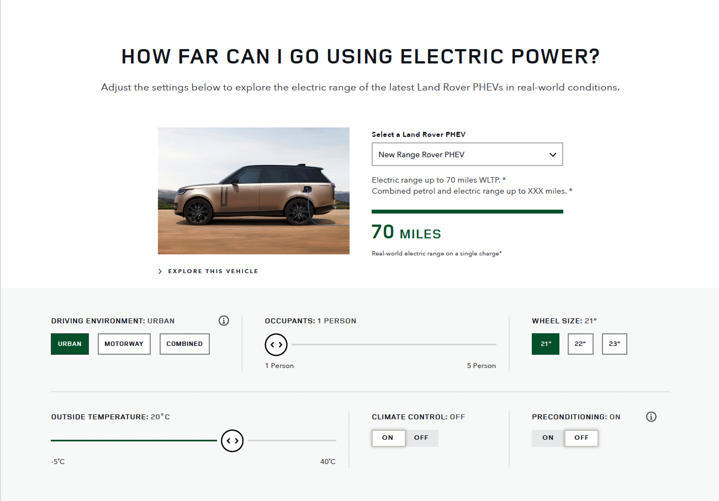Turn Climate Control off
Screen dimensions: 719x501
[x=421, y=438]
